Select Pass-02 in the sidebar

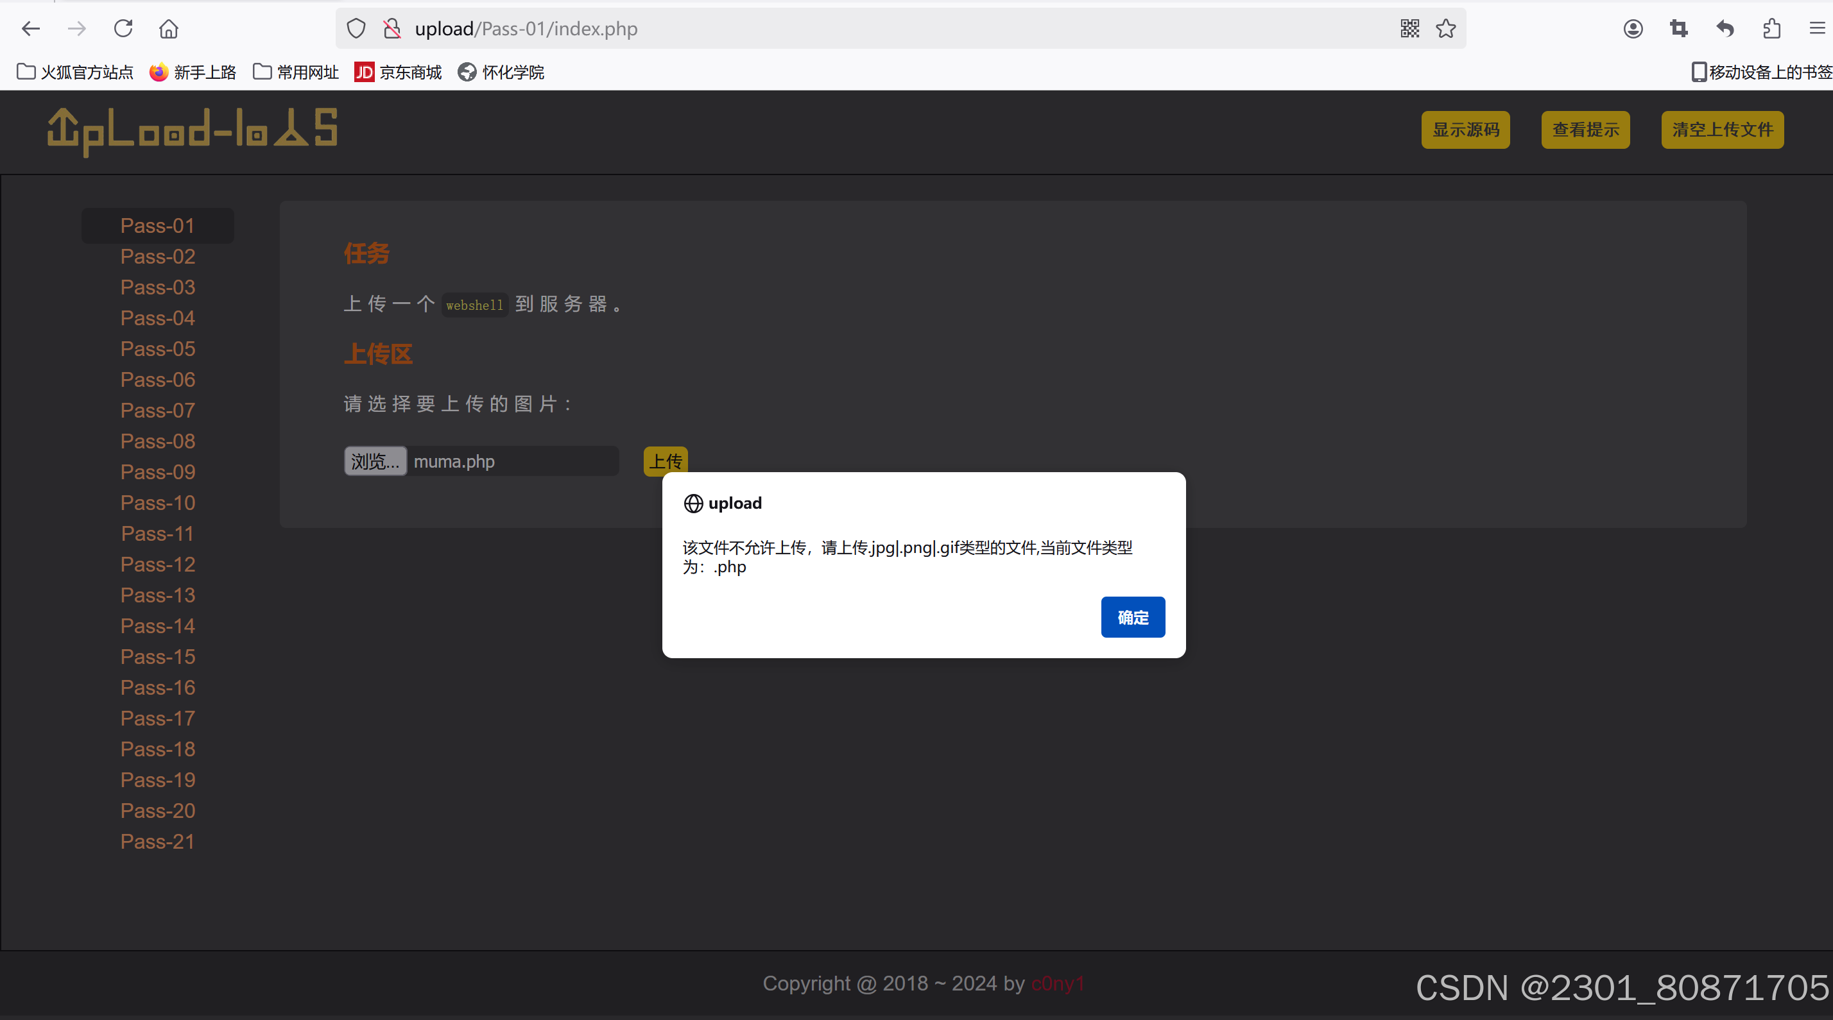tap(157, 256)
